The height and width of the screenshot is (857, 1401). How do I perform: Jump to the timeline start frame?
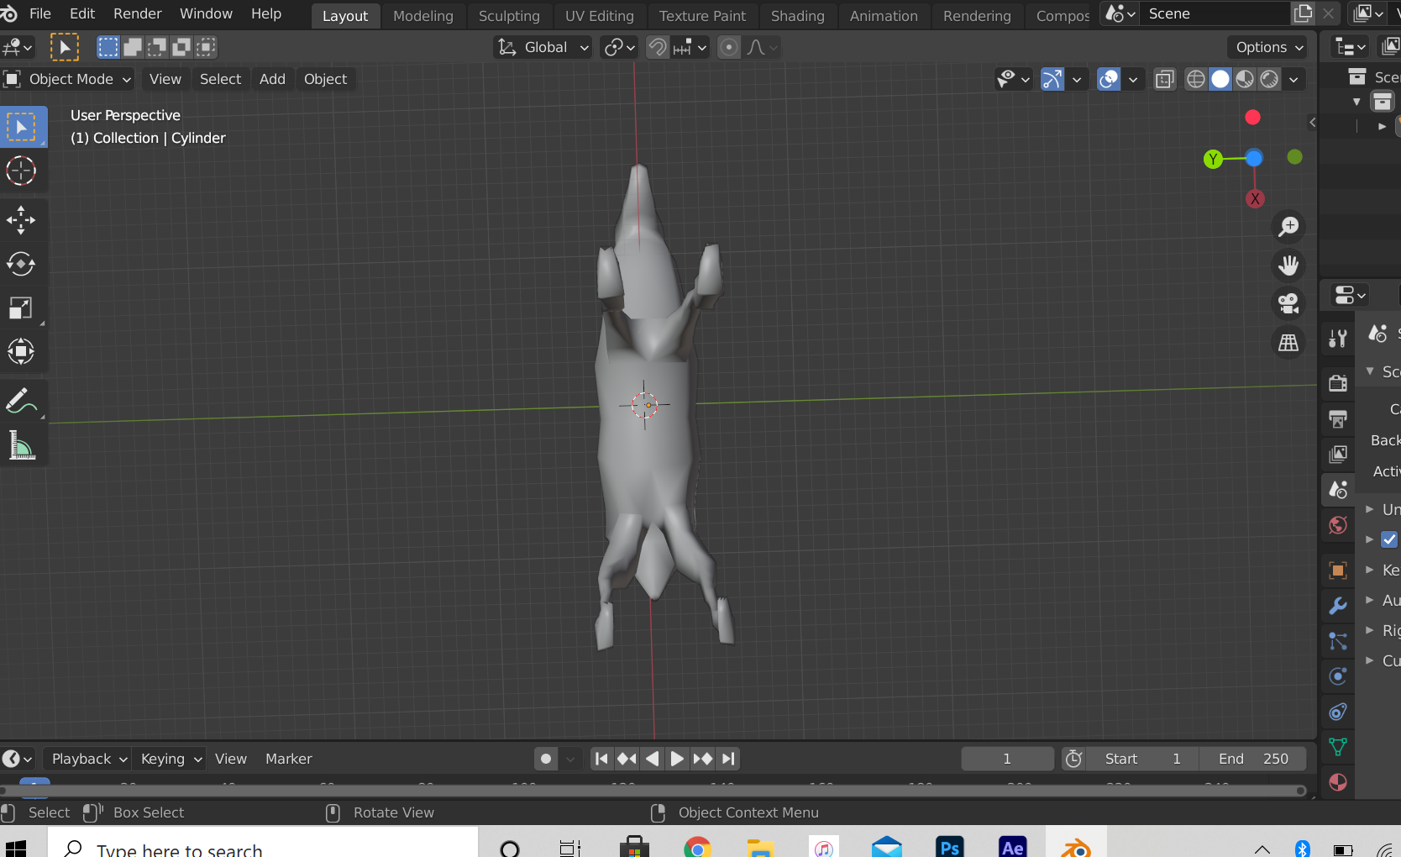601,759
